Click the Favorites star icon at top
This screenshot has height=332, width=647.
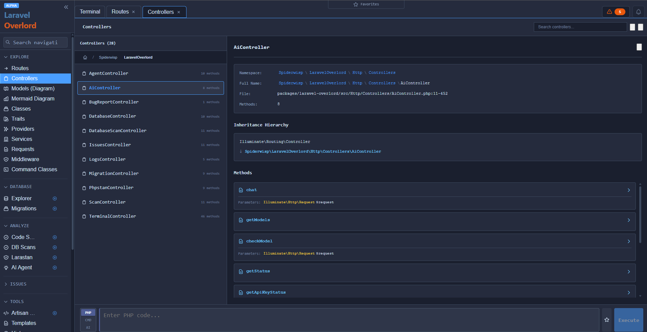coord(356,4)
